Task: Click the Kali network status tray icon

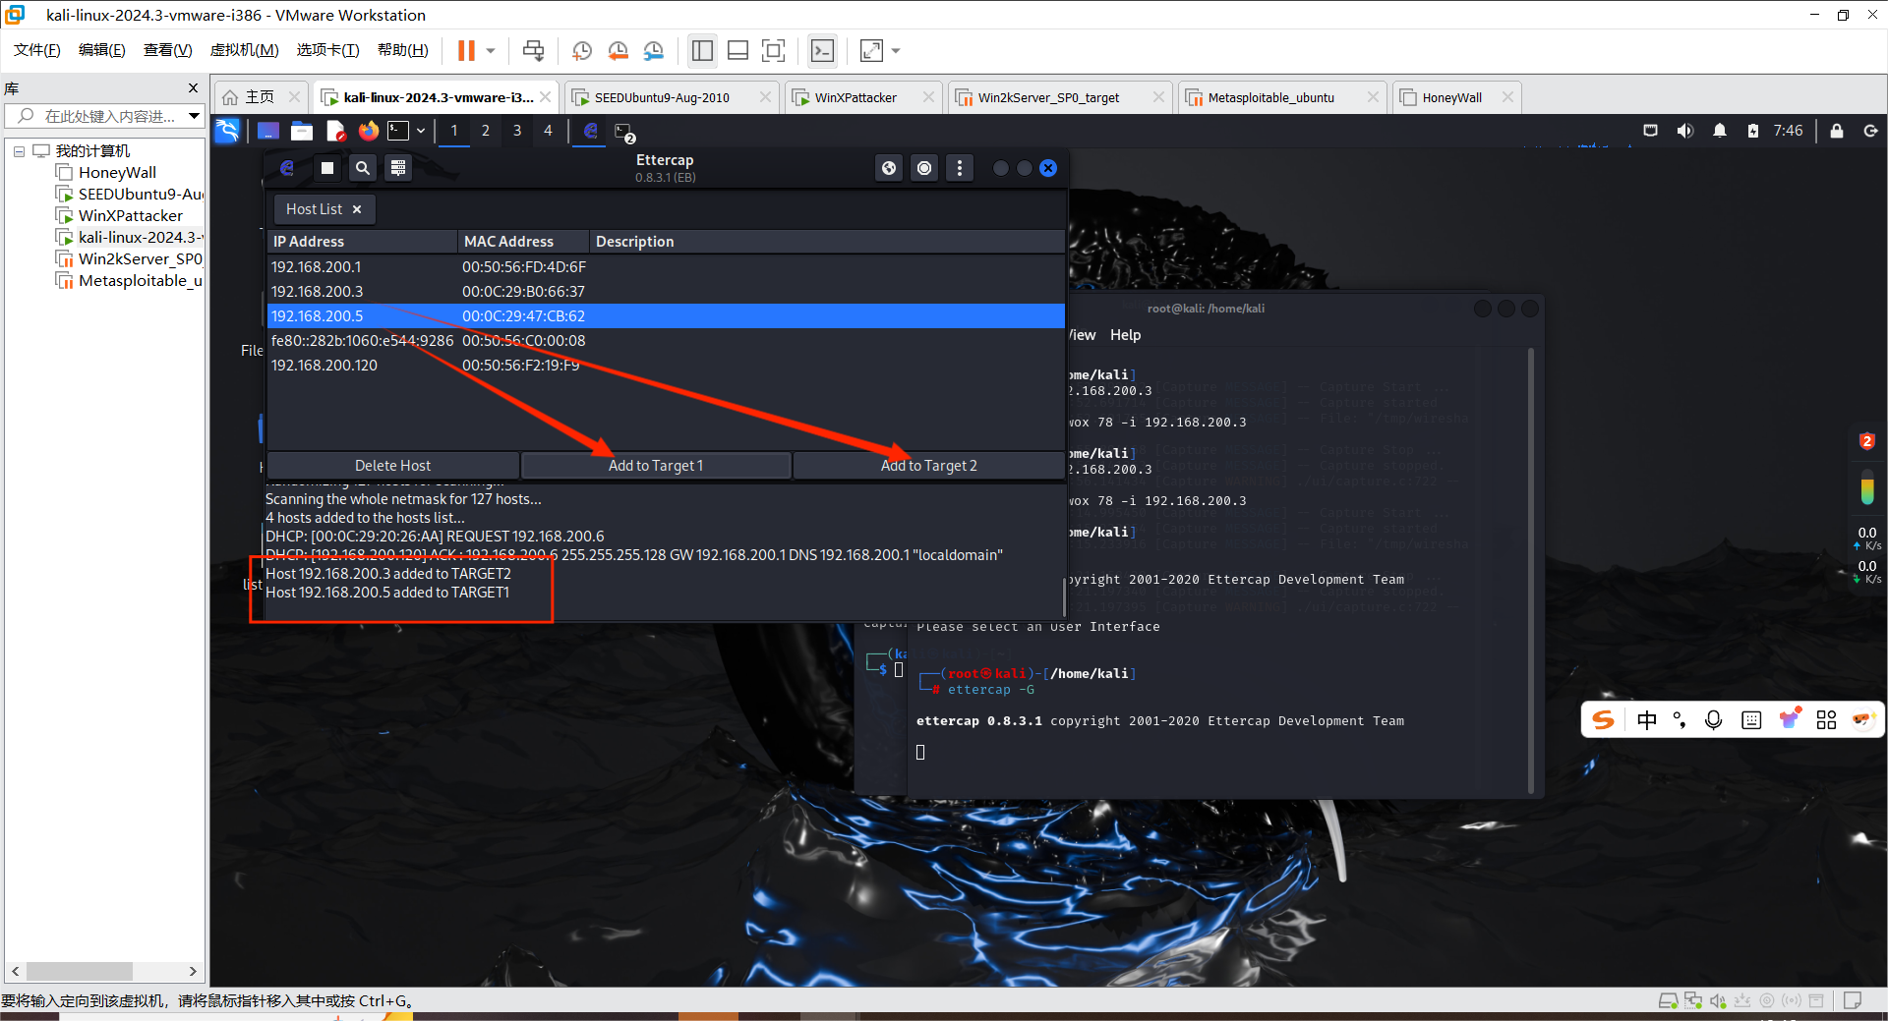Action: (x=1650, y=131)
